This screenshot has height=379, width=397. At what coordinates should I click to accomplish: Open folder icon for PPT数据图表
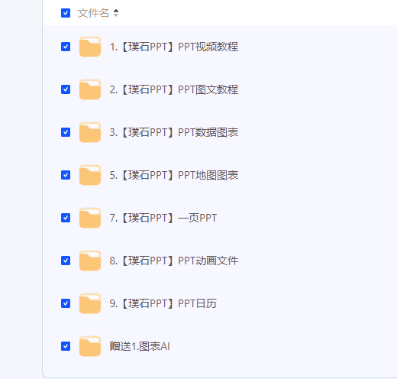90,132
